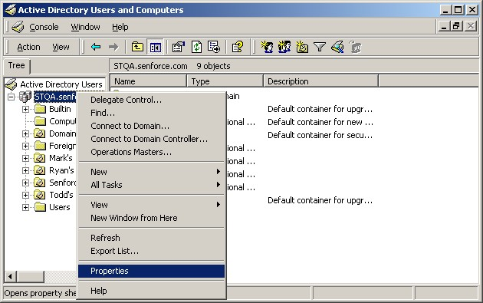Expand the Users folder node
Image resolution: width=483 pixels, height=303 pixels.
click(25, 207)
